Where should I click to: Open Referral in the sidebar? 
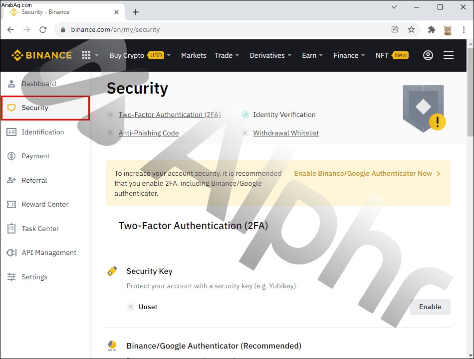tap(34, 180)
